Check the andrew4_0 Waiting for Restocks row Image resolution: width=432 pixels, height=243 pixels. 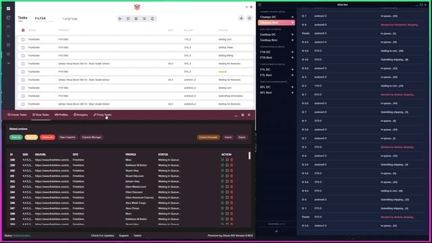[x=23, y=104]
